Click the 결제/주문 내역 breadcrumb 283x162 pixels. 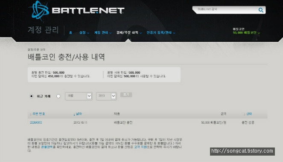36,49
